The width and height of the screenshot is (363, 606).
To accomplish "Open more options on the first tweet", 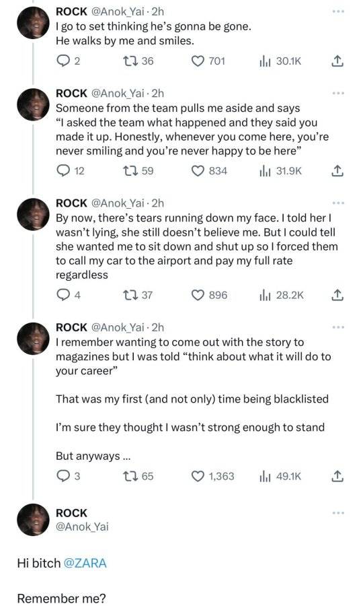I will click(x=338, y=11).
